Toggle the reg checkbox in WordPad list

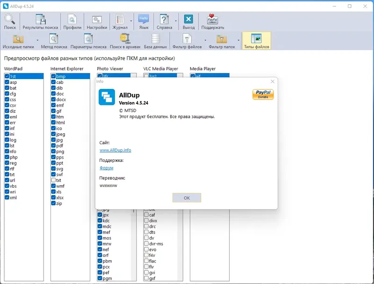click(7, 163)
